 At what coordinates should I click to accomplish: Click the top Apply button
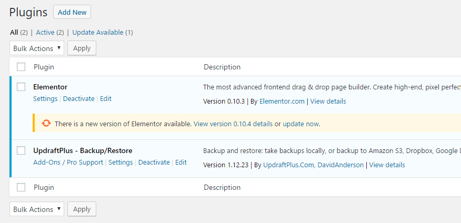[82, 48]
